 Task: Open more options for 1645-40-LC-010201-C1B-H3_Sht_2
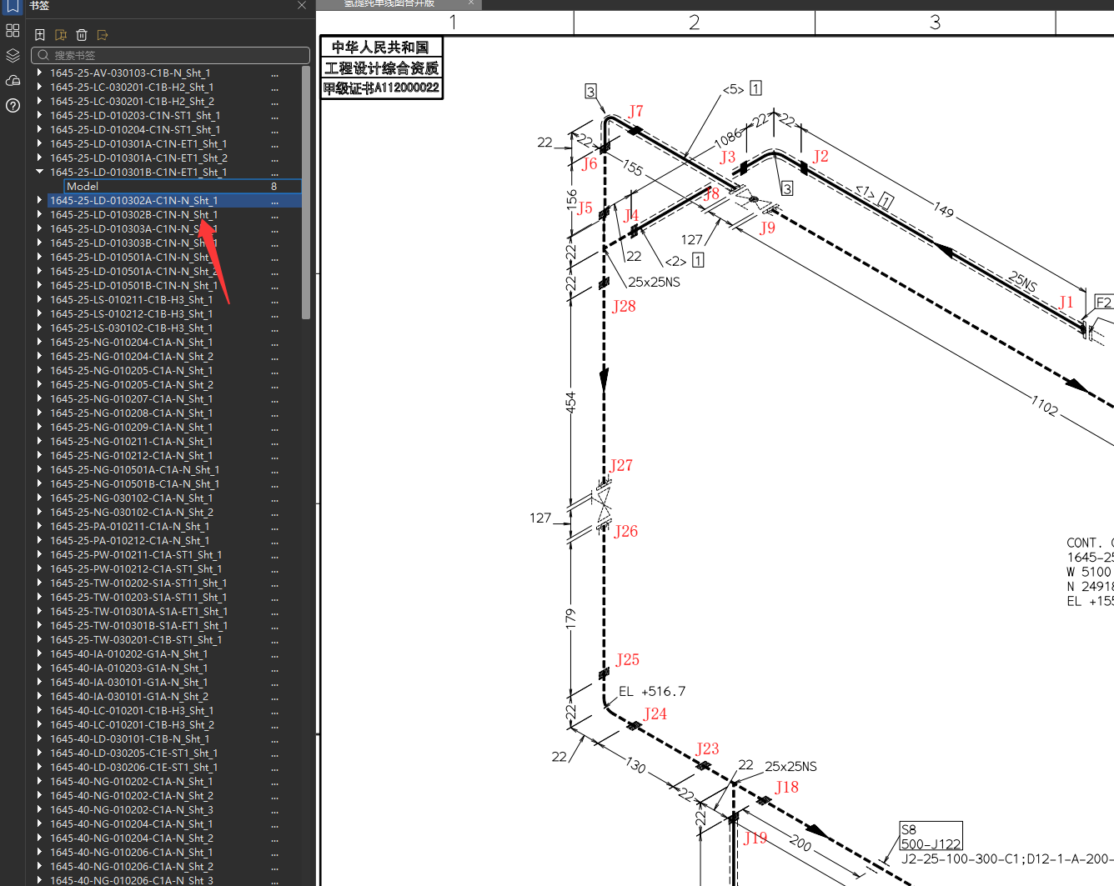coord(274,725)
